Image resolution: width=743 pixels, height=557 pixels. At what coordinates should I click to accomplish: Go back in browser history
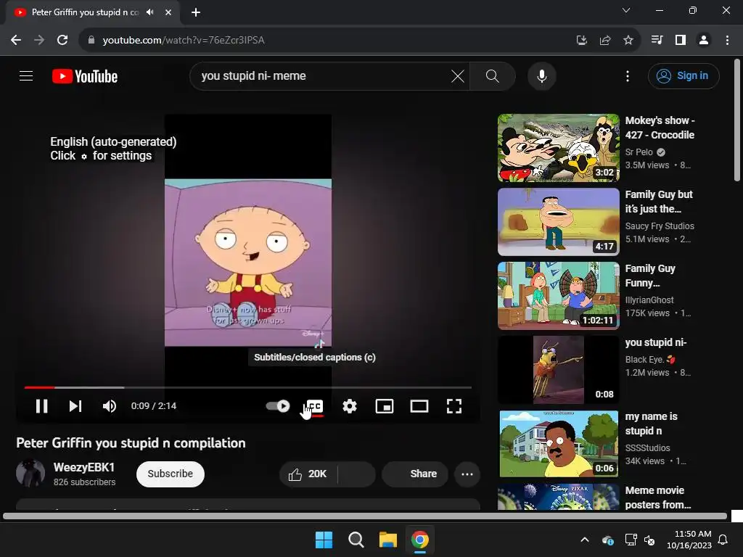pos(16,41)
